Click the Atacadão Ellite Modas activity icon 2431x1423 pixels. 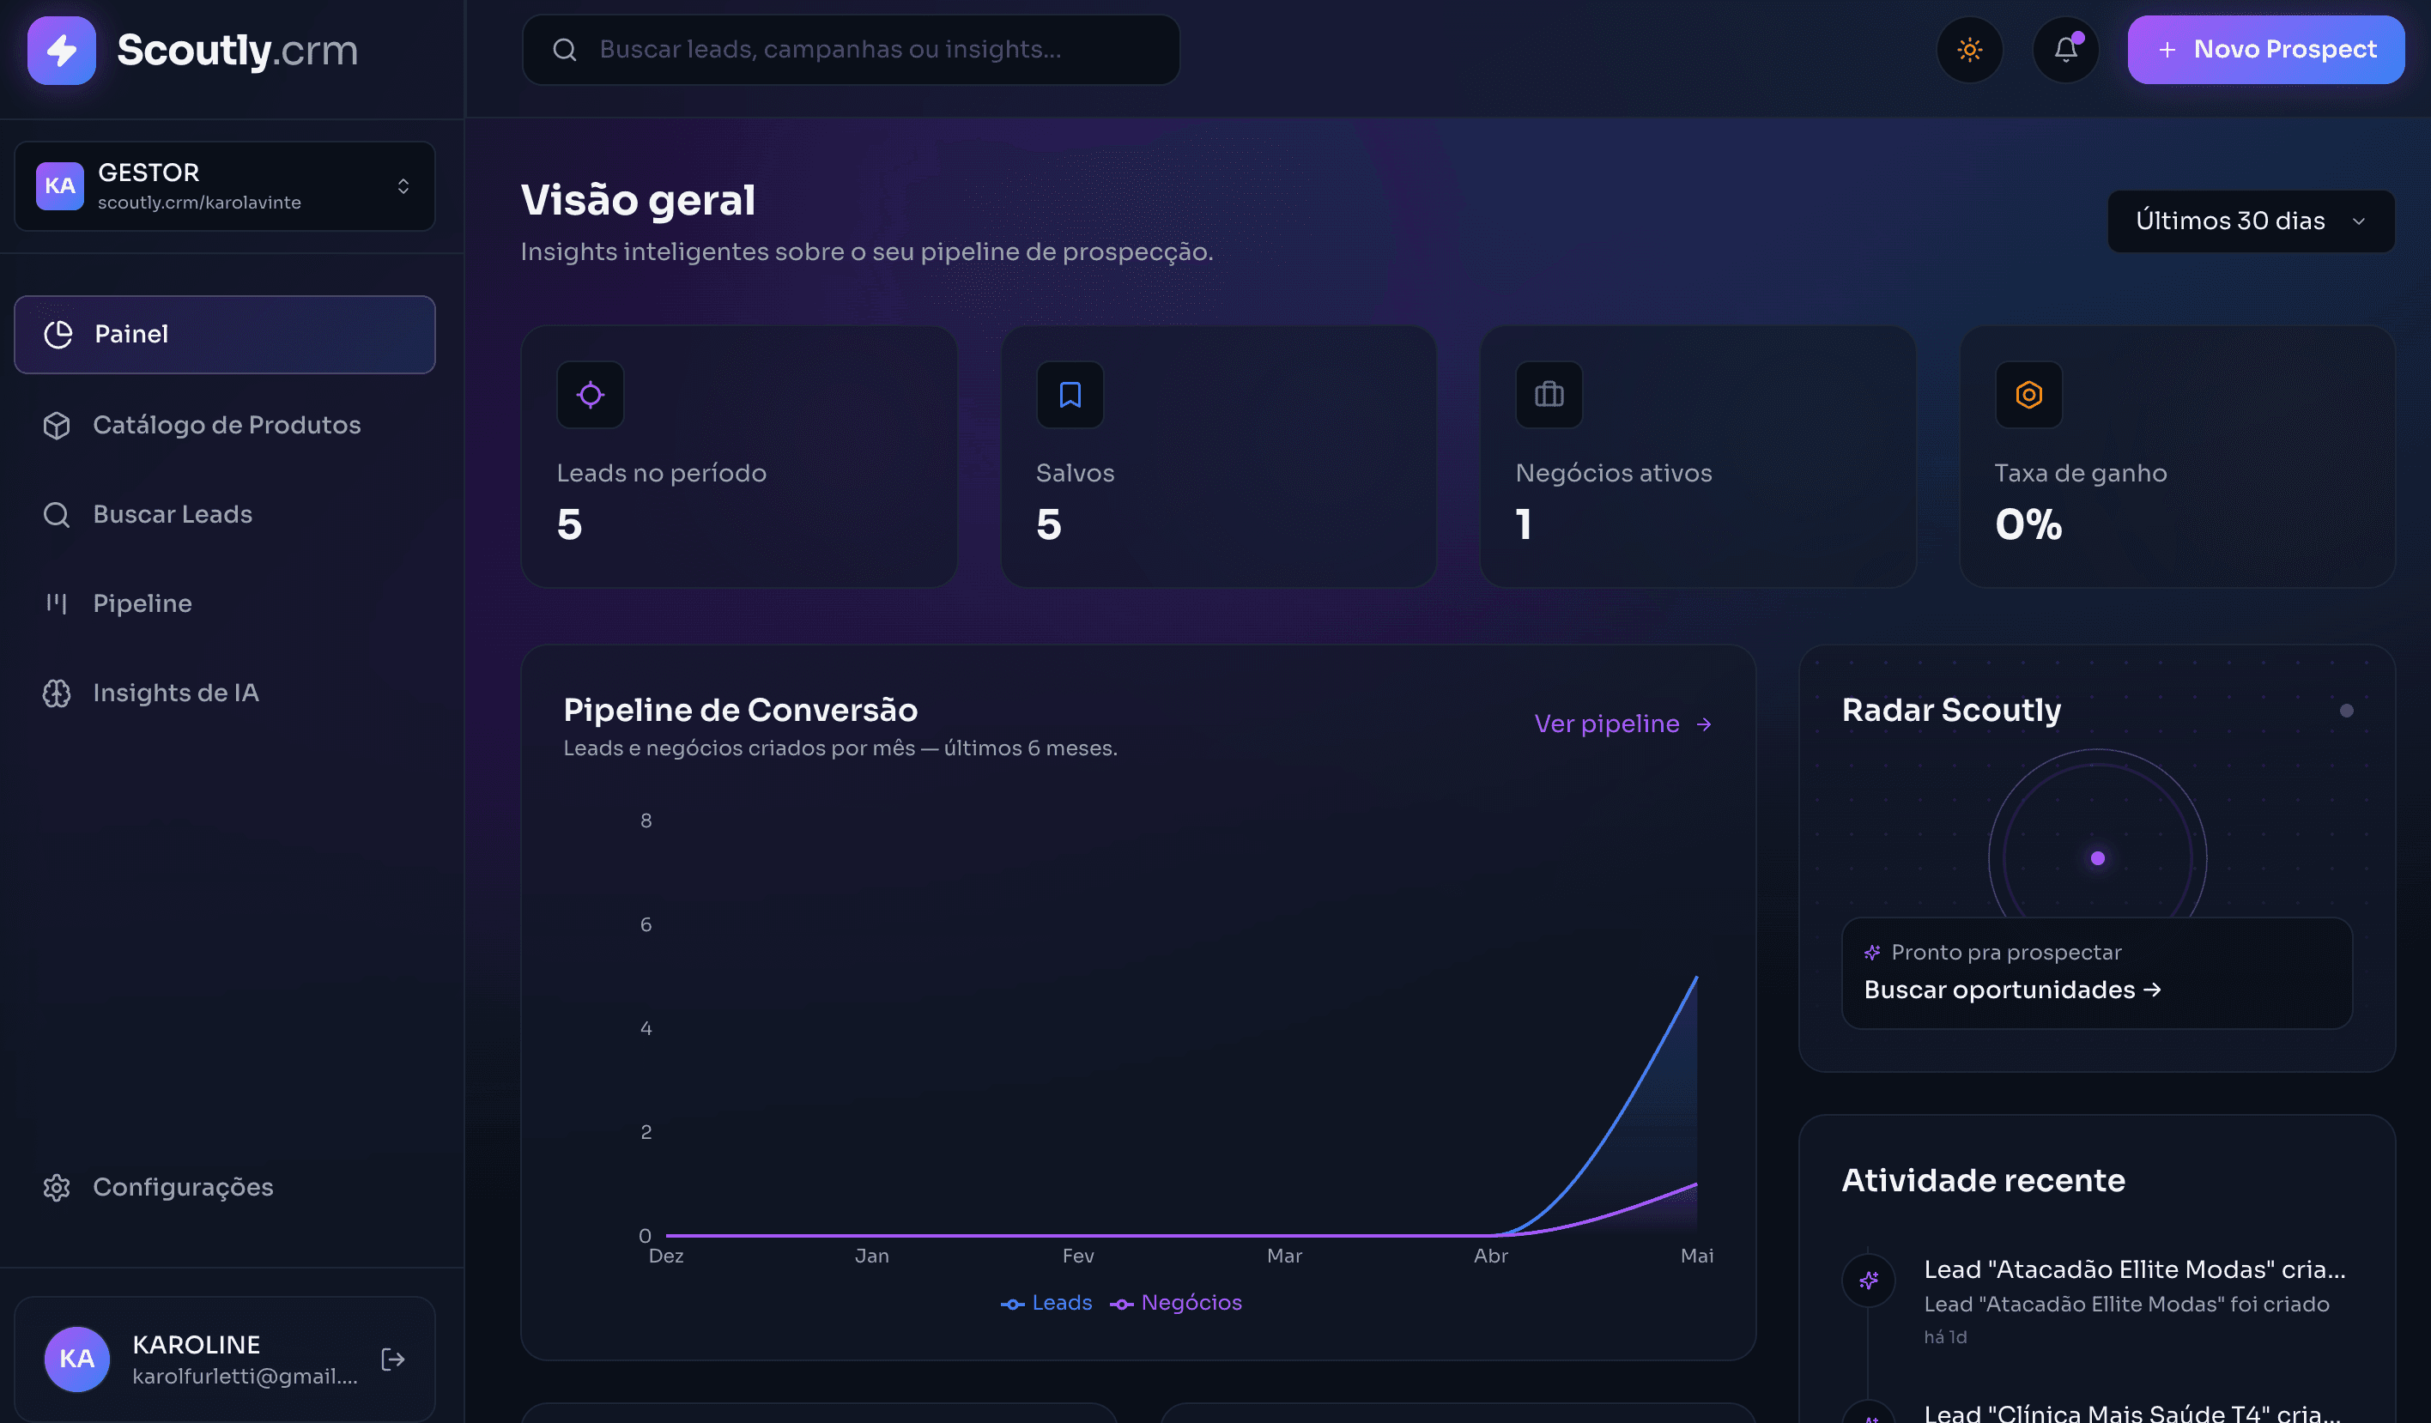pyautogui.click(x=1869, y=1281)
